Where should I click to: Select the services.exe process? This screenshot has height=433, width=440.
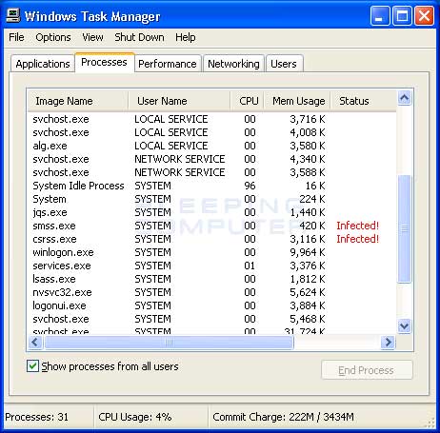pyautogui.click(x=211, y=266)
